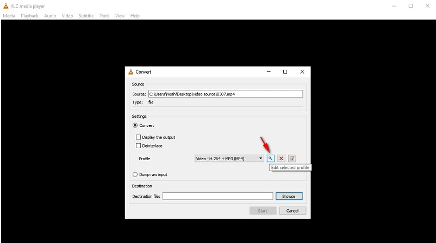Open the Video menu

67,16
